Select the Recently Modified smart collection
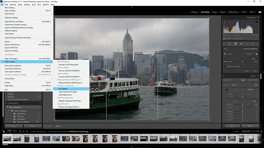Image resolution: width=264 pixels, height=148 pixels. coord(23,122)
